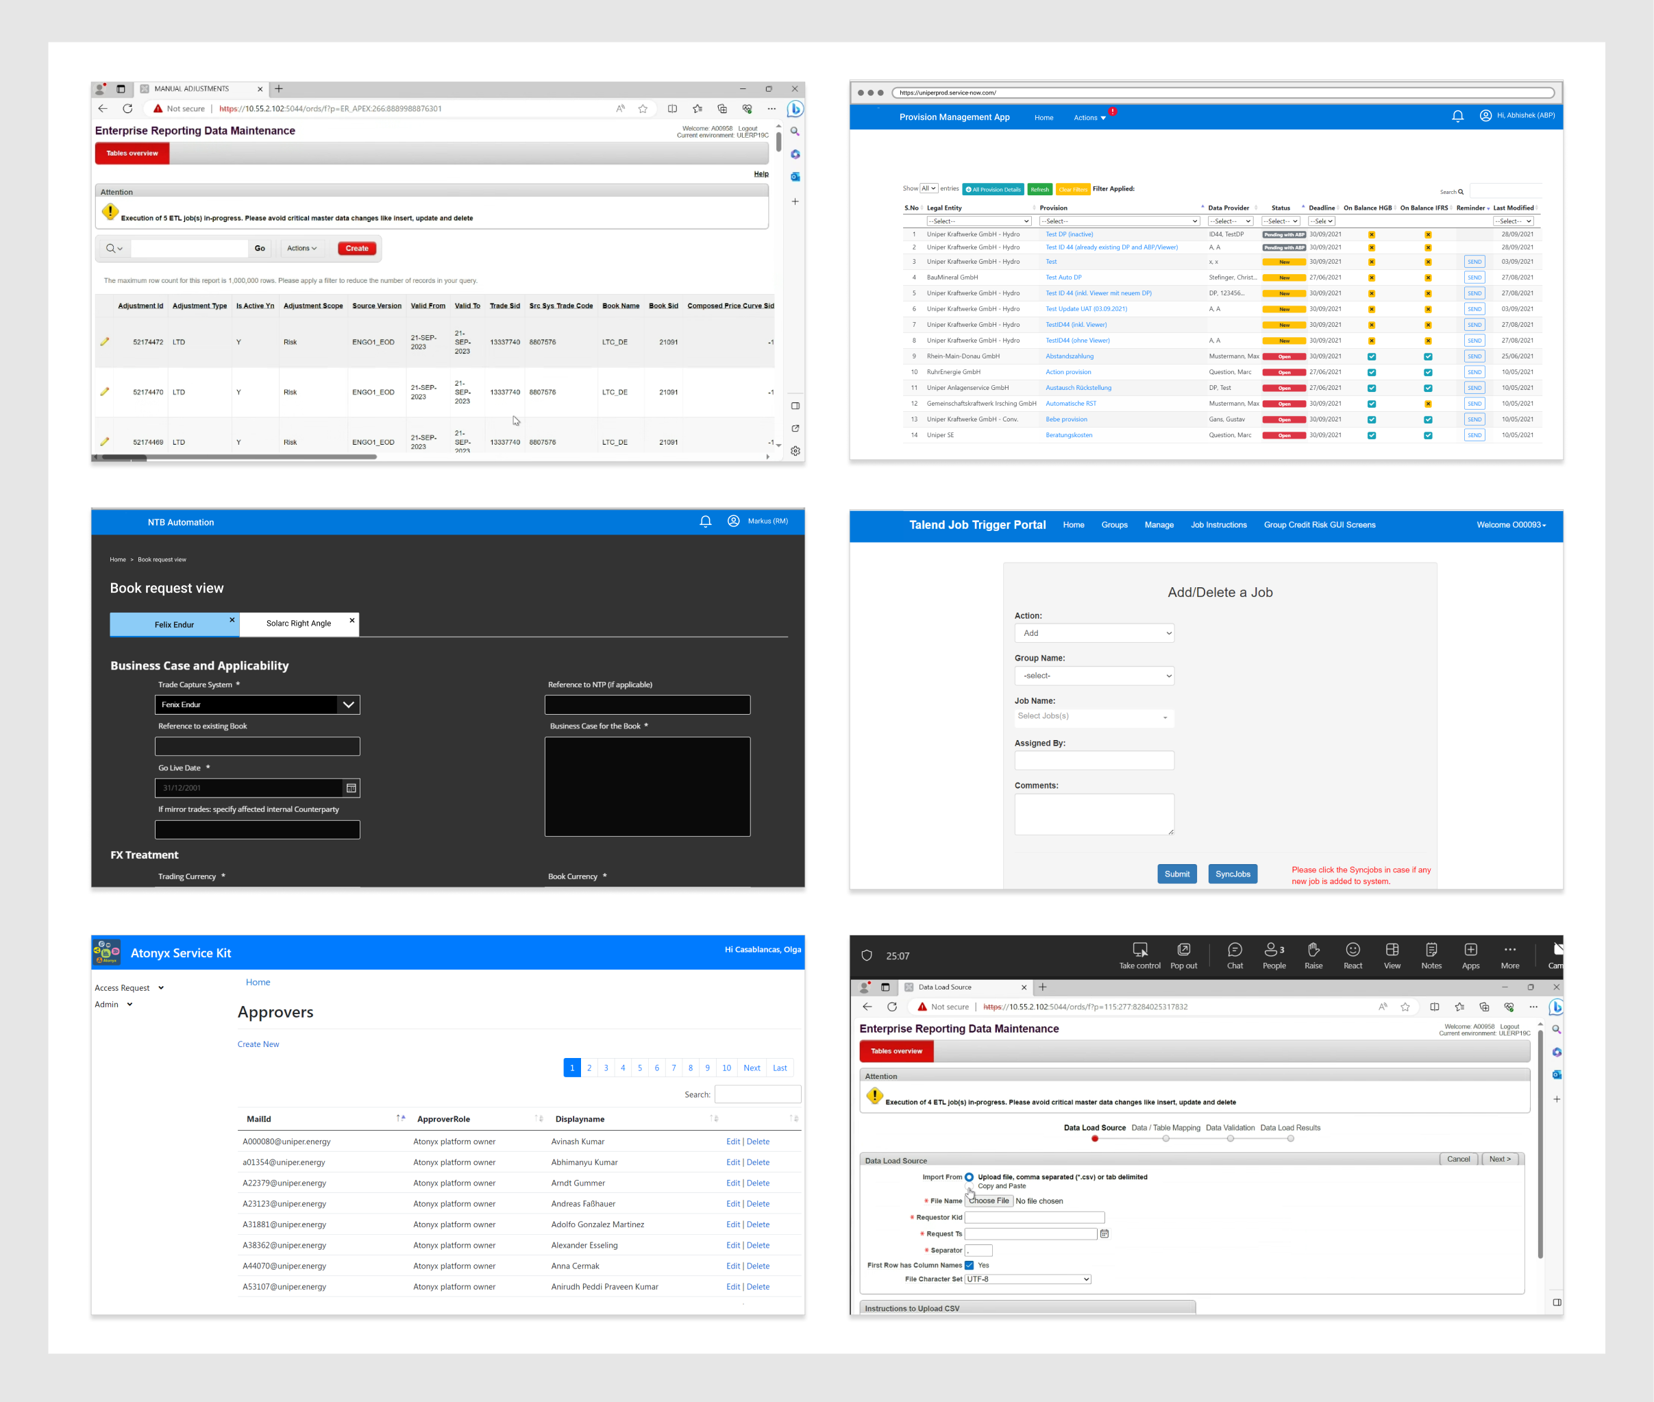Open Job Instructions menu in Talend portal
Image resolution: width=1654 pixels, height=1402 pixels.
pyautogui.click(x=1218, y=525)
